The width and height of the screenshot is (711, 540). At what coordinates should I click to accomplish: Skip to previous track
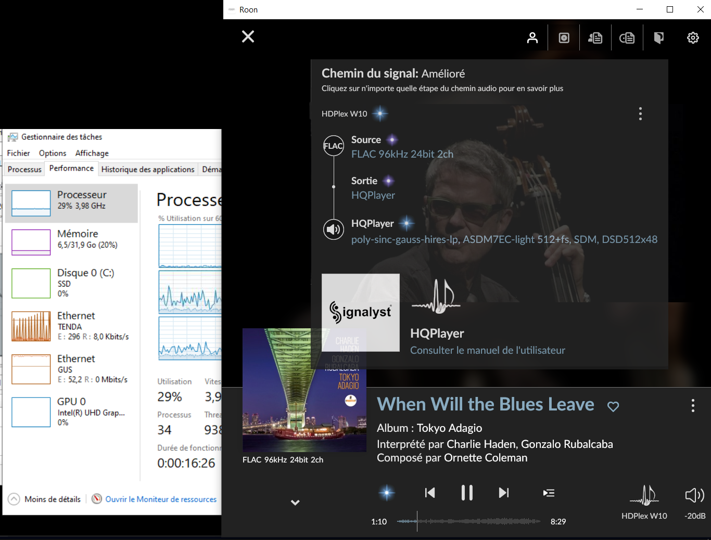pyautogui.click(x=430, y=493)
